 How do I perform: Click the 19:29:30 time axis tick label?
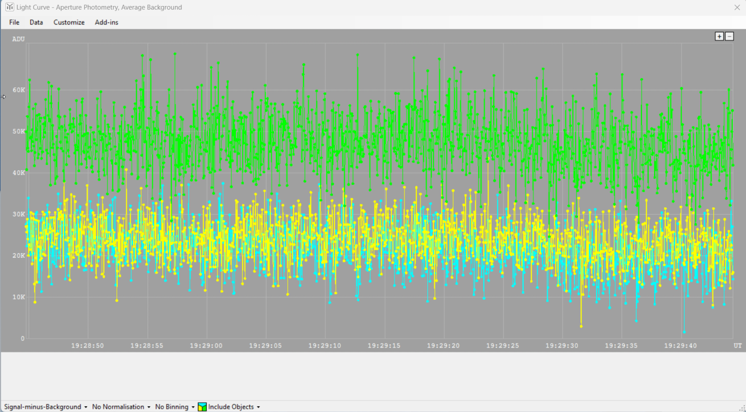(x=562, y=345)
